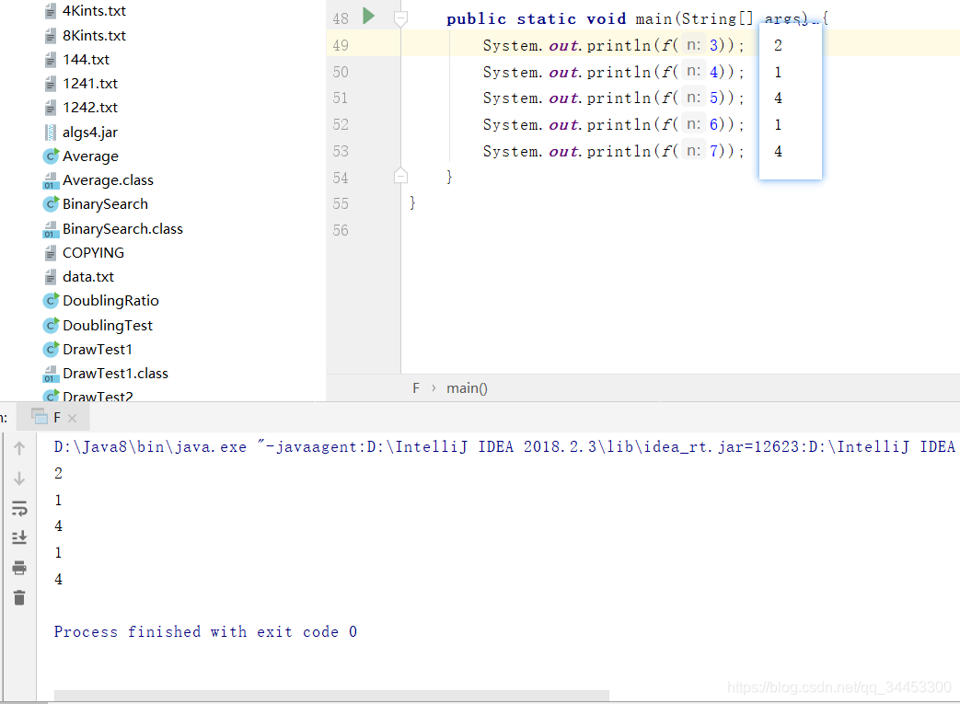The image size is (960, 704).
Task: Toggle soft-wrap in the Run console
Action: click(x=19, y=508)
